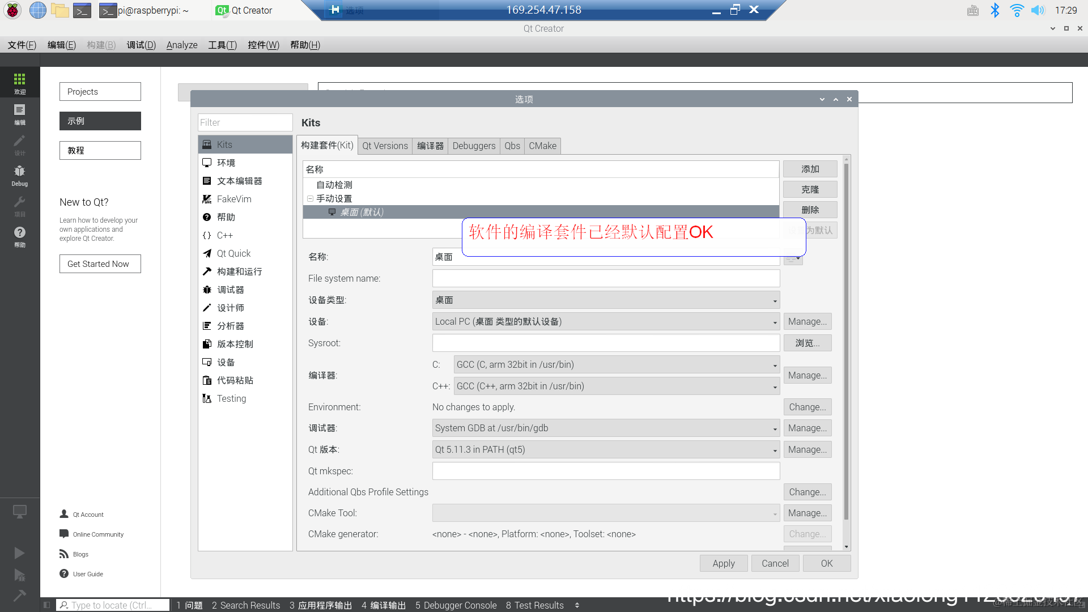Collapse the 手动设置 tree node
Viewport: 1088px width, 612px height.
pos(310,198)
